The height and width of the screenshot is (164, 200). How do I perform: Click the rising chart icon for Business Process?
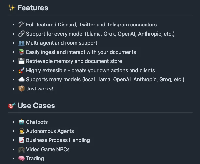[22, 140]
